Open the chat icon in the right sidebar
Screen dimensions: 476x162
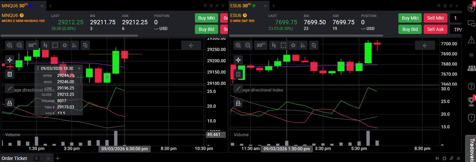pos(471,23)
